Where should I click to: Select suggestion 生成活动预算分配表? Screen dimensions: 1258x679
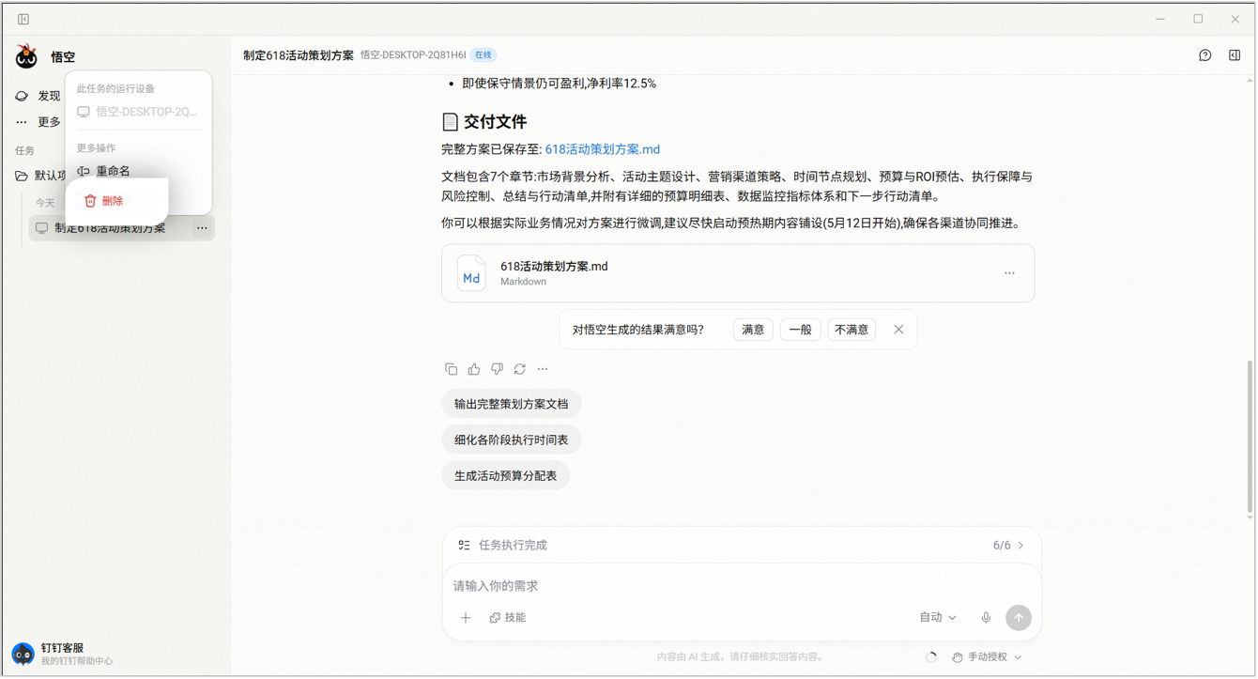click(506, 476)
